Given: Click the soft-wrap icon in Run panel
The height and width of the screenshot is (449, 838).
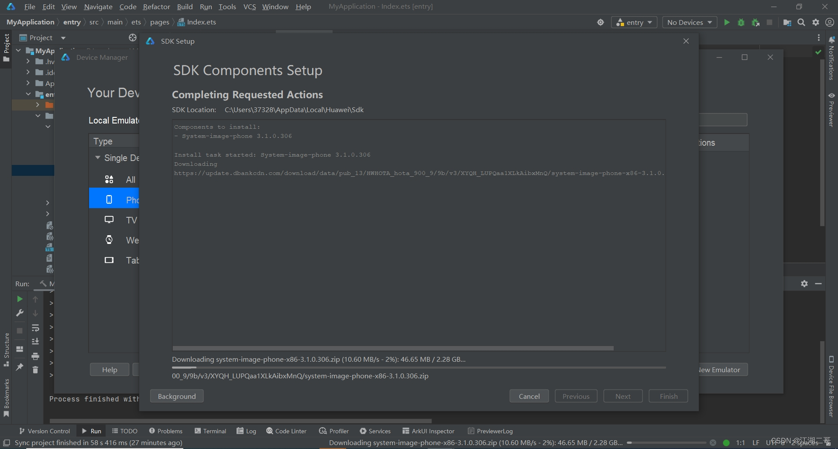Looking at the screenshot, I should click(35, 328).
